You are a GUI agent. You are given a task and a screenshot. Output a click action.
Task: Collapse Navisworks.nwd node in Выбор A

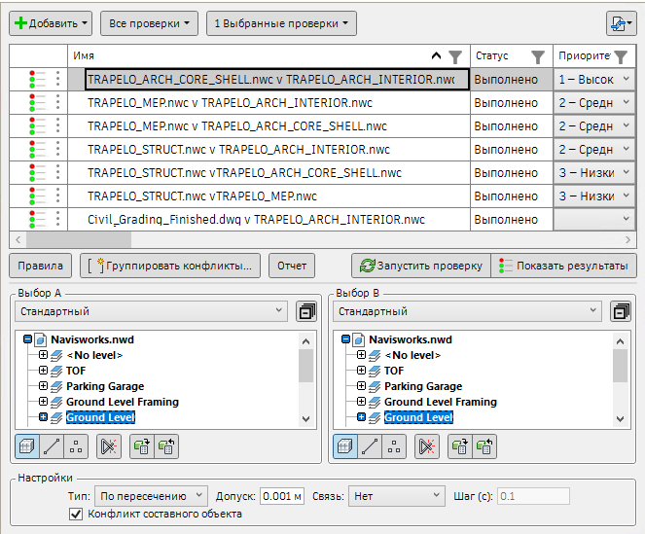coord(27,339)
